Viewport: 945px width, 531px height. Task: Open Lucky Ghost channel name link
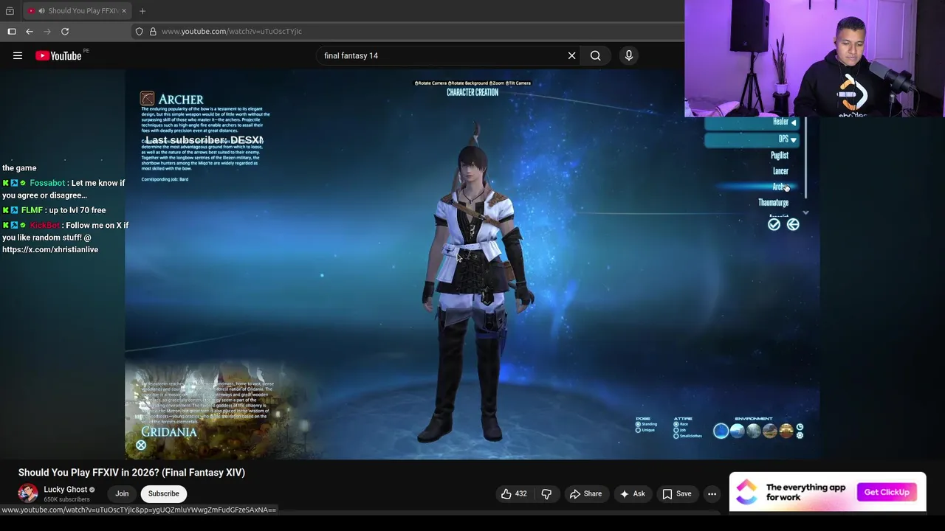click(x=66, y=489)
